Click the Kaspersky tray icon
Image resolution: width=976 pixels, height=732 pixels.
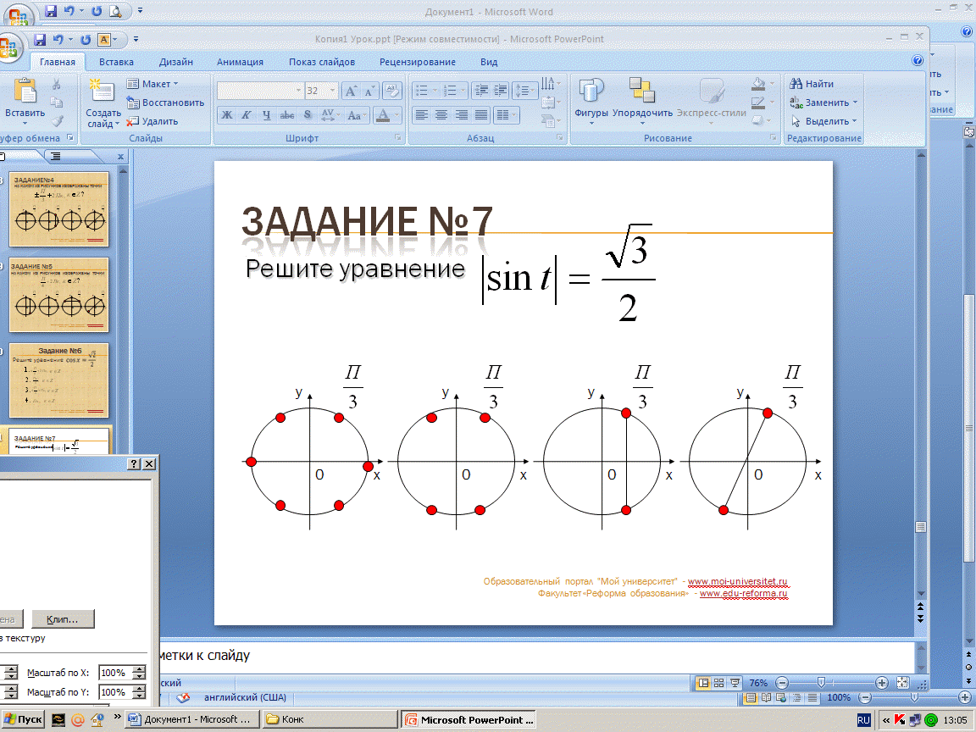coord(900,720)
